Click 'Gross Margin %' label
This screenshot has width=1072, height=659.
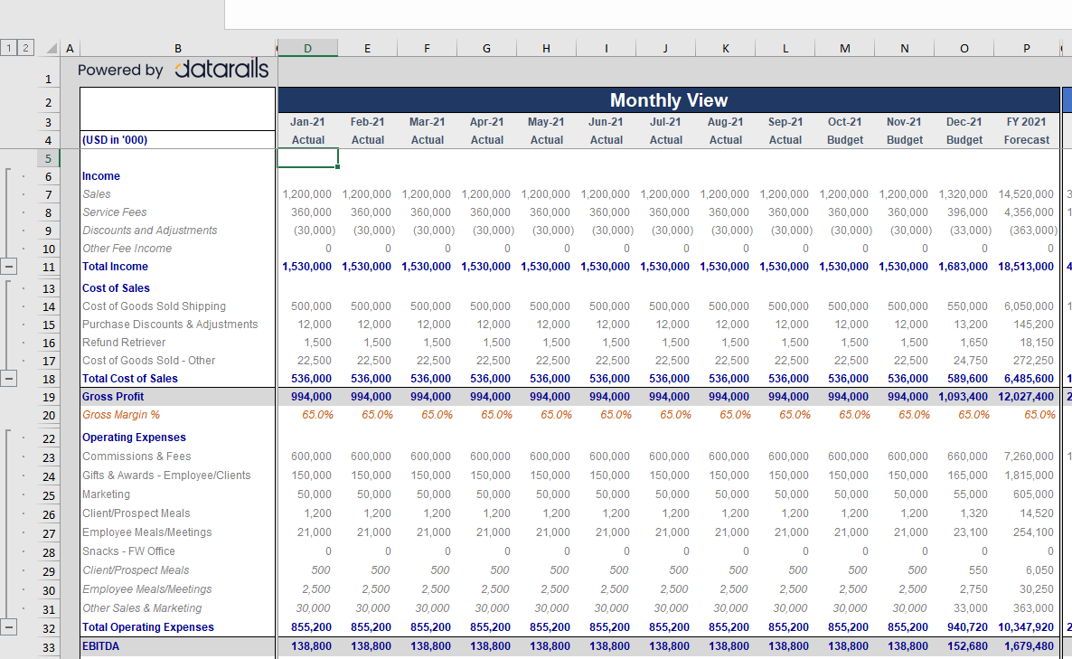point(121,414)
